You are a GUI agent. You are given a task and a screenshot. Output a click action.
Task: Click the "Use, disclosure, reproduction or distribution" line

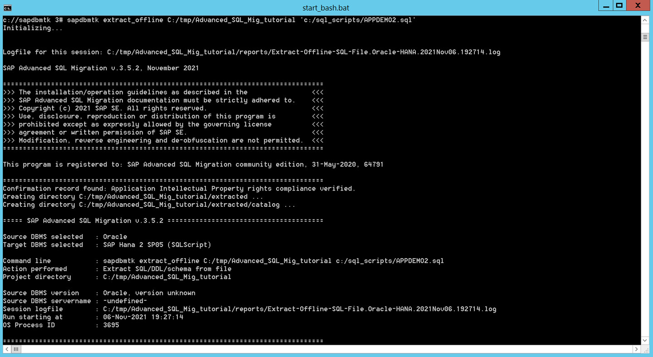163,116
